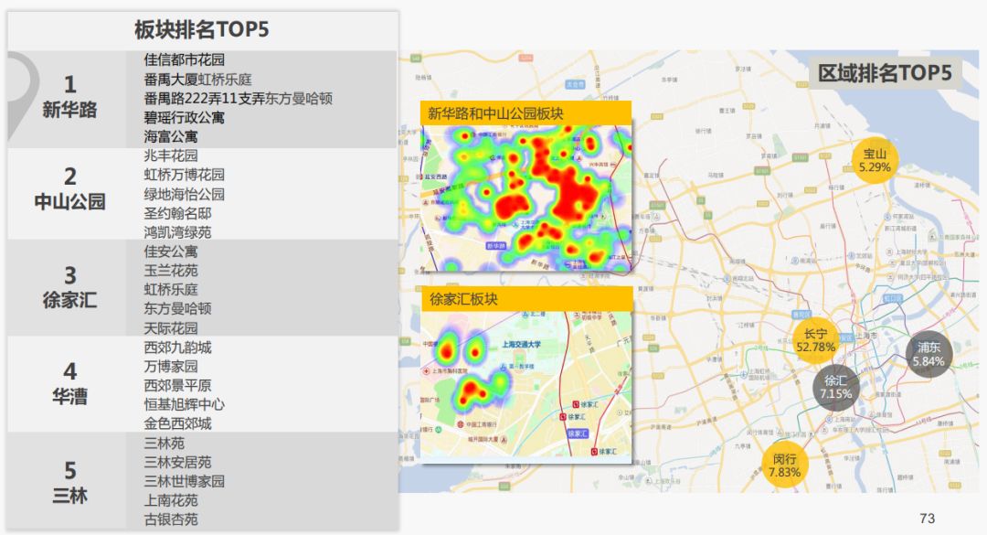The image size is (987, 535).
Task: Click the 闵行 7.83% bubble
Action: (x=784, y=465)
